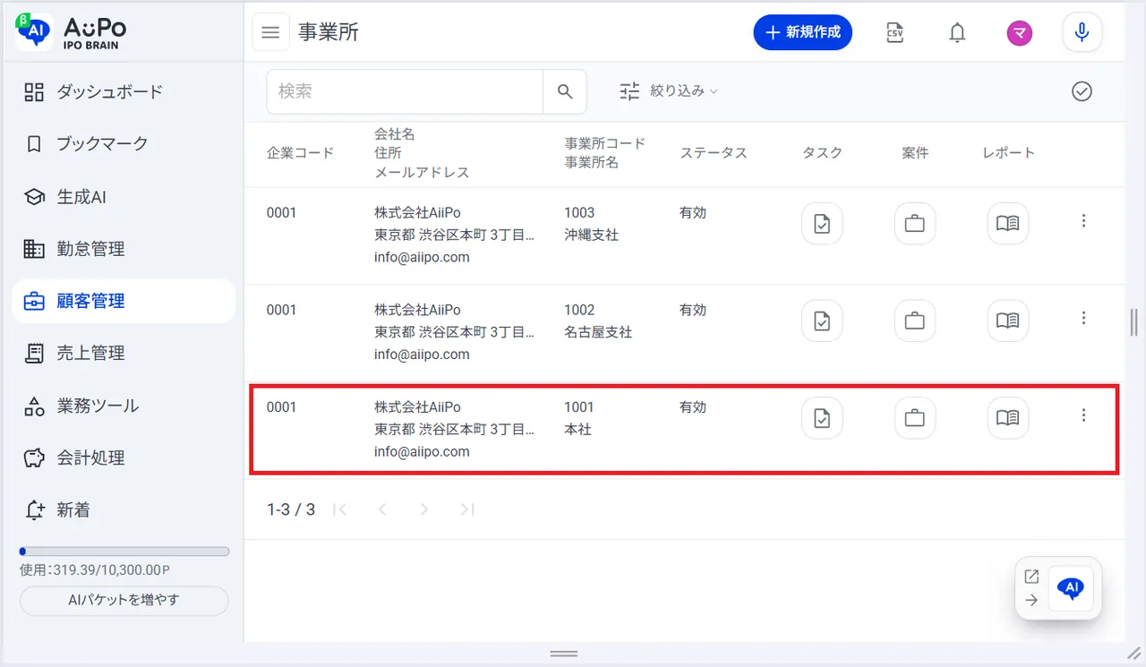Screen dimensions: 1146x667
Task: Open report book icon for 名古屋支社
Action: [x=1008, y=321]
